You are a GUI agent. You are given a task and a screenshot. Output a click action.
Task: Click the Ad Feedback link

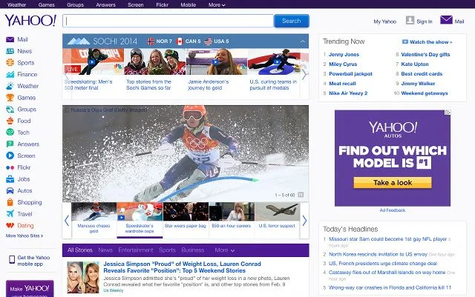pos(393,210)
